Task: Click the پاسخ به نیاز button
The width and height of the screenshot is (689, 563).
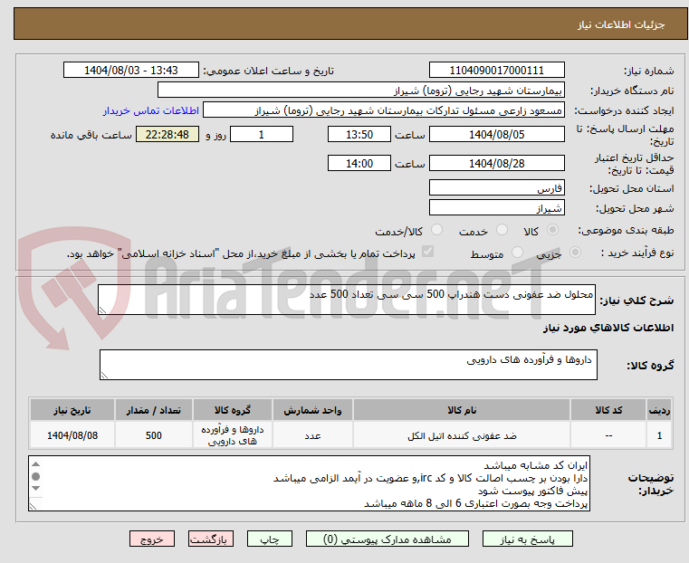Action: click(527, 539)
